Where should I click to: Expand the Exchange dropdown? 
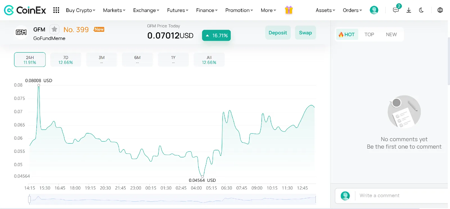(146, 10)
